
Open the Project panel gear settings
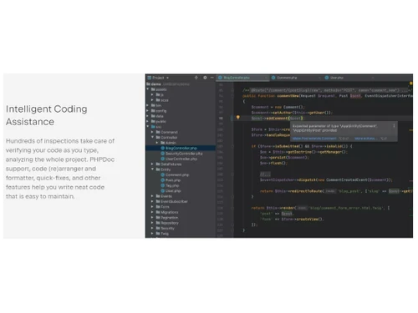pyautogui.click(x=205, y=78)
